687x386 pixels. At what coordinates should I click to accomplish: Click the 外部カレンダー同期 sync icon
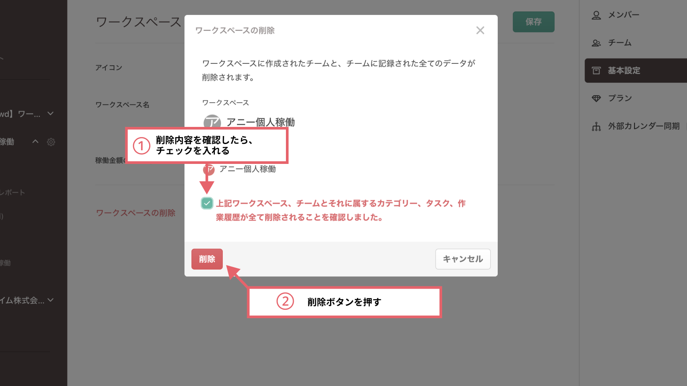pos(597,126)
